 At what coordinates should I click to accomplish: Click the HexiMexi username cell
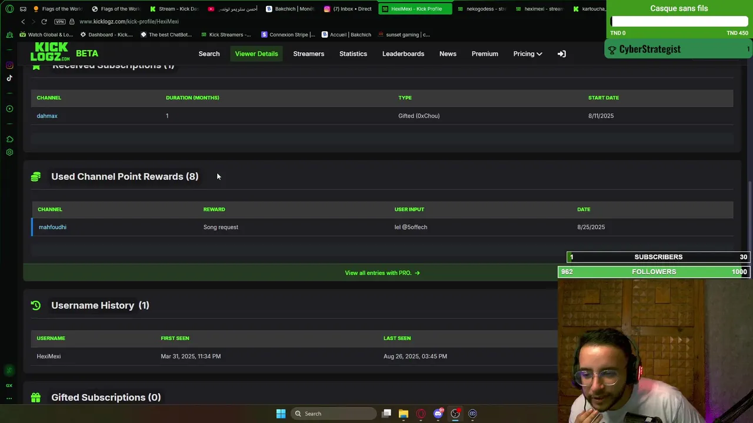(49, 357)
